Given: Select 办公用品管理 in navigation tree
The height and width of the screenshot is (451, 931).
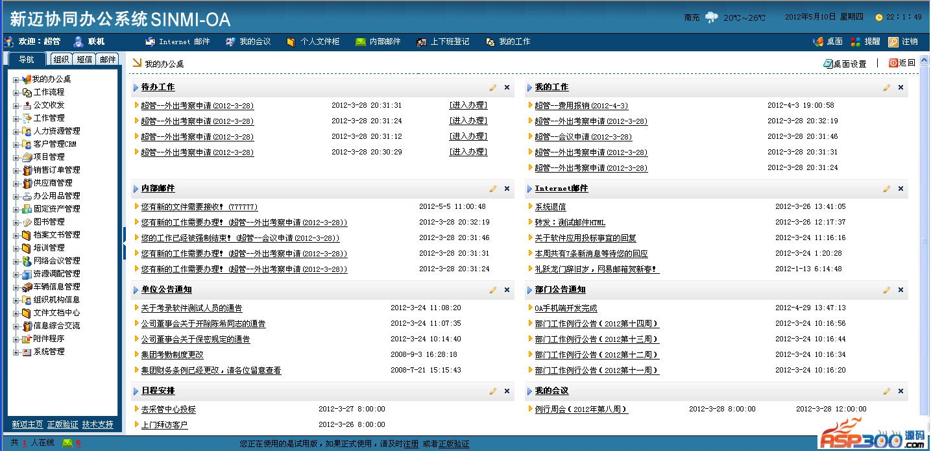Looking at the screenshot, I should pos(57,196).
